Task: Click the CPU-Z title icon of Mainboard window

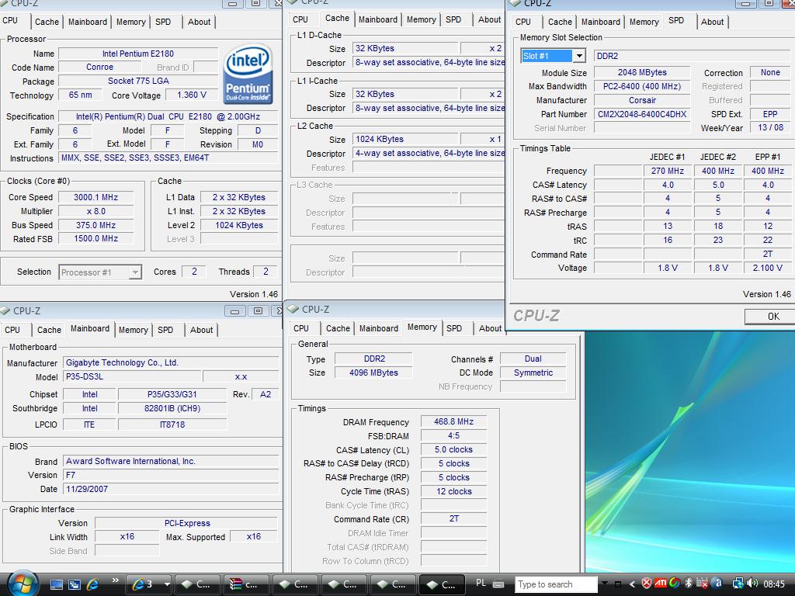Action: (5, 310)
